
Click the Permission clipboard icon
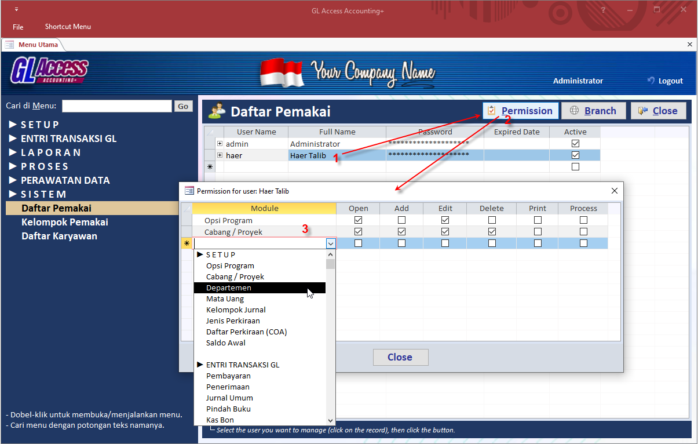pos(492,111)
